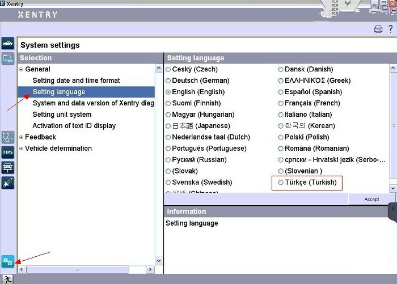Expand the Vehicle determination tree node
The image size is (397, 284).
[22, 149]
